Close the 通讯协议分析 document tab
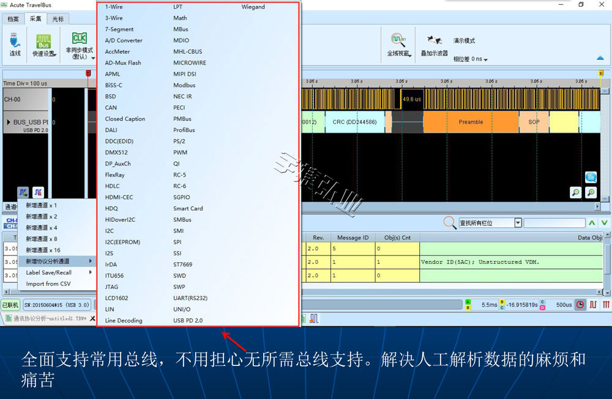The height and width of the screenshot is (399, 612). coord(92,318)
